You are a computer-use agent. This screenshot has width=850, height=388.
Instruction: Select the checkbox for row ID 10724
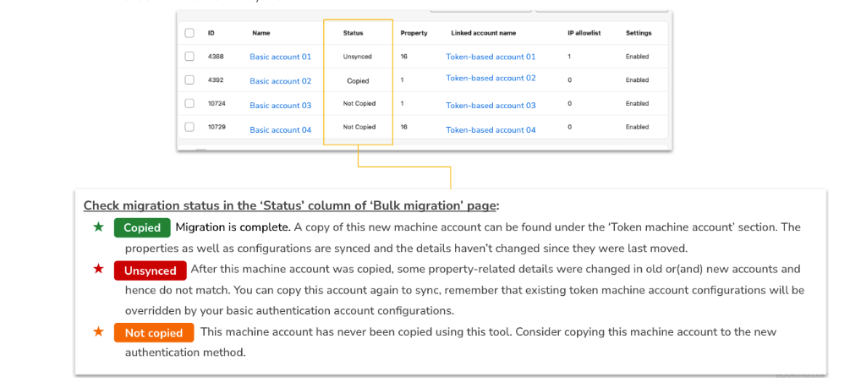(189, 104)
